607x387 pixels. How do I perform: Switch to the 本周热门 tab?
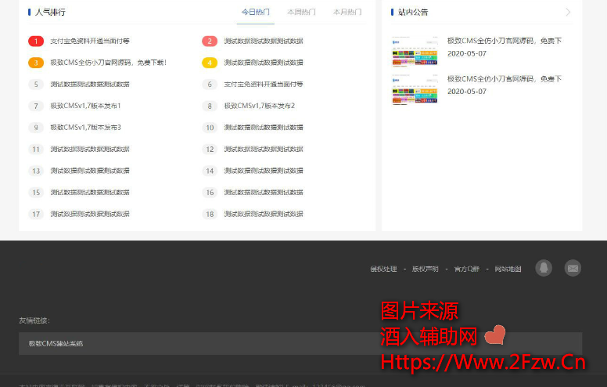(301, 12)
